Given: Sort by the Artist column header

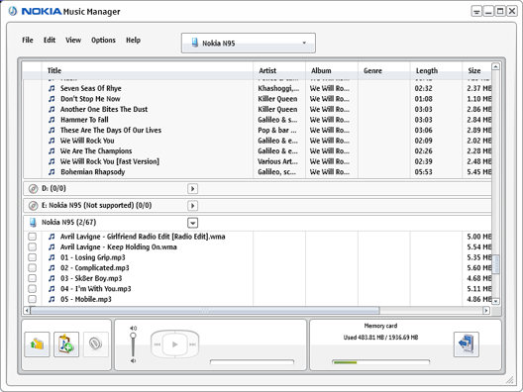Looking at the screenshot, I should tap(279, 70).
